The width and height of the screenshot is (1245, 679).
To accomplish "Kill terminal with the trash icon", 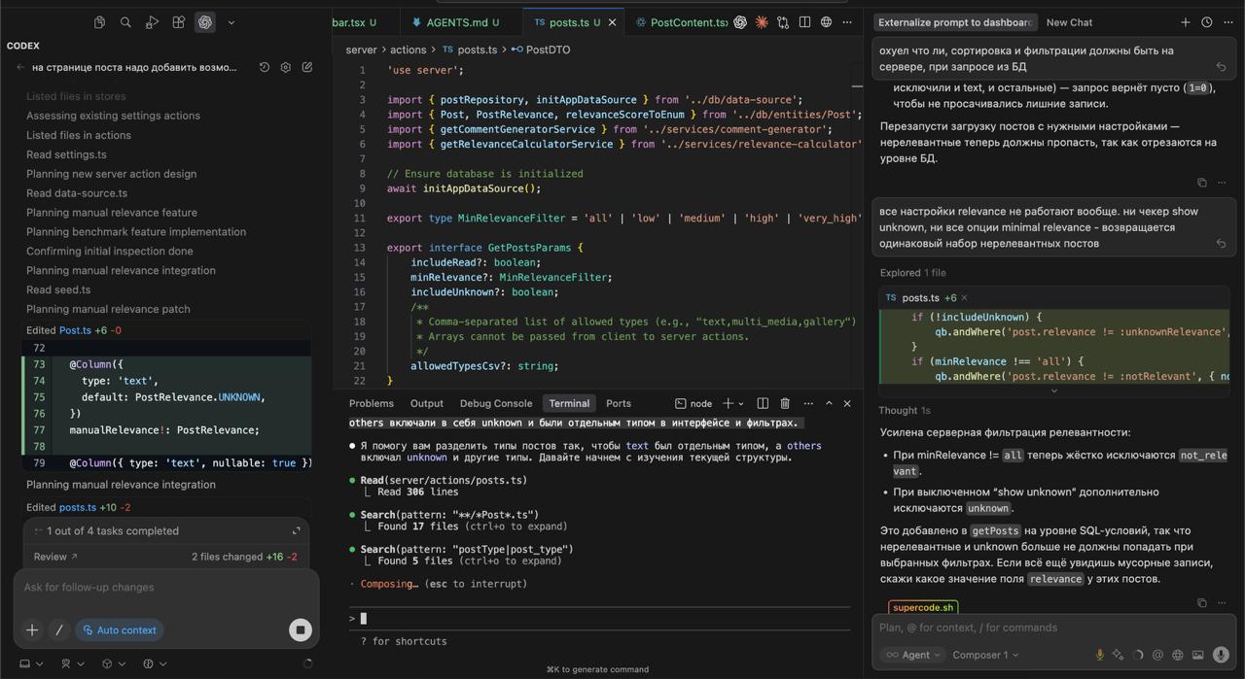I will [785, 403].
